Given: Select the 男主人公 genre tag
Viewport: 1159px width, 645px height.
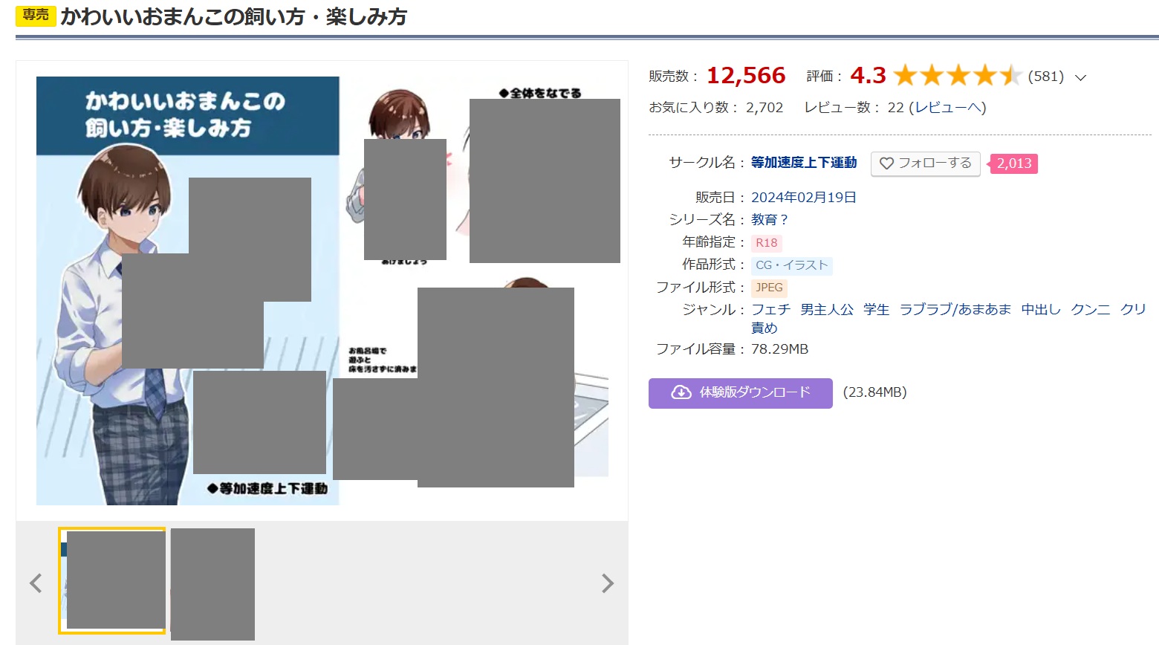Looking at the screenshot, I should [827, 310].
